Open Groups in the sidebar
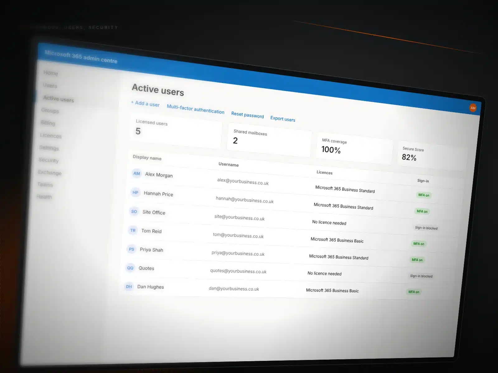The width and height of the screenshot is (498, 373). tap(50, 111)
